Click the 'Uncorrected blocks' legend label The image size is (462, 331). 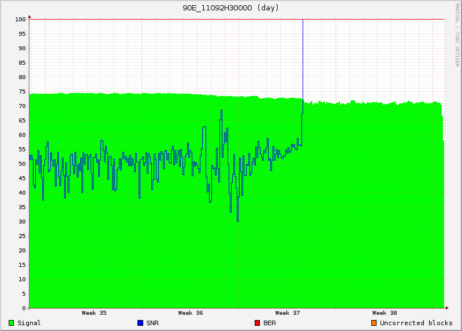(x=416, y=323)
